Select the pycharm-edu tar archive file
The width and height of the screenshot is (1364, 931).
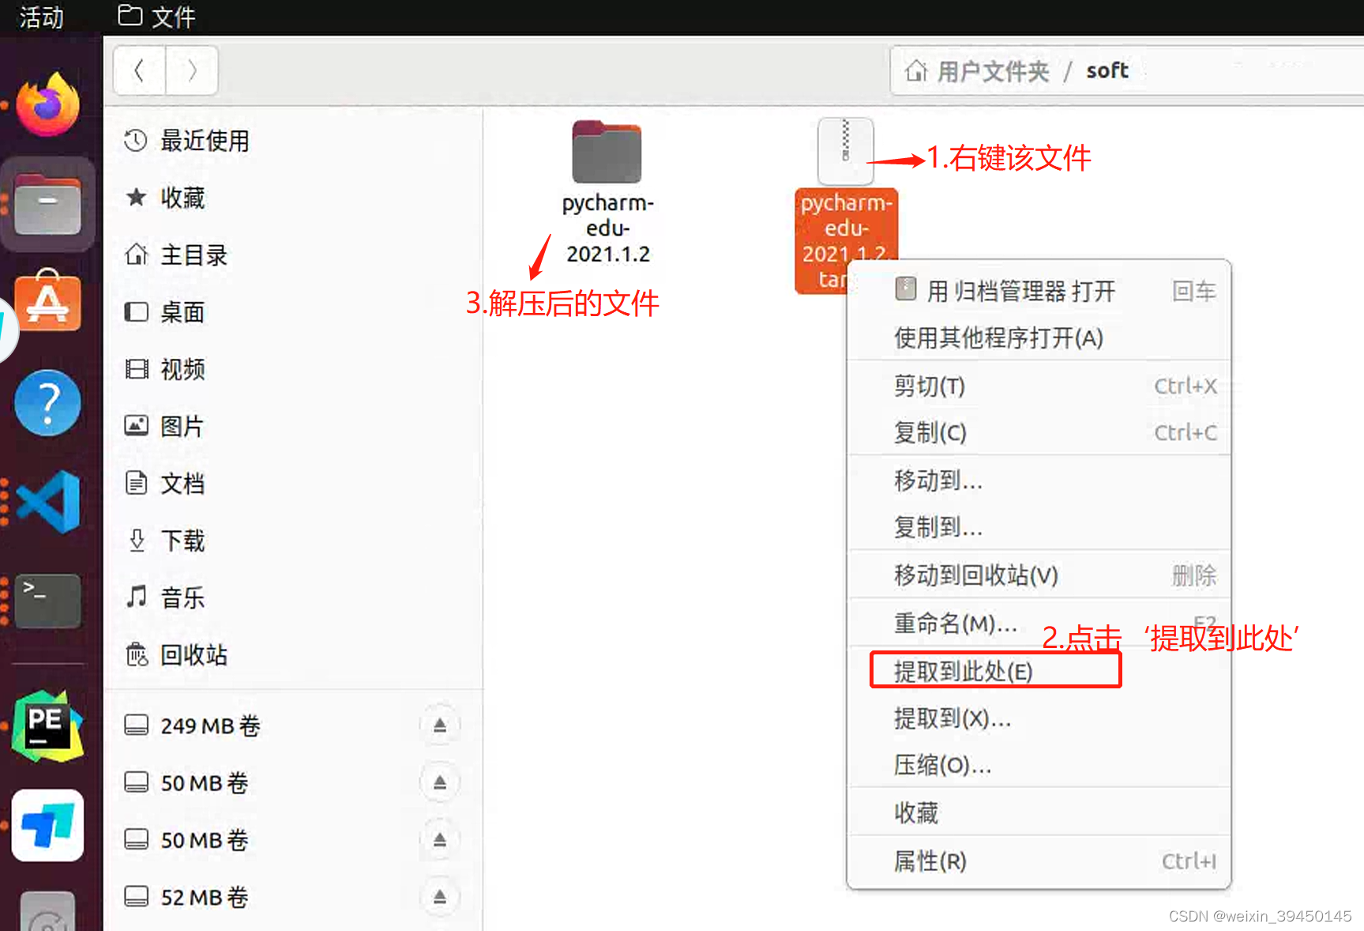pos(845,204)
